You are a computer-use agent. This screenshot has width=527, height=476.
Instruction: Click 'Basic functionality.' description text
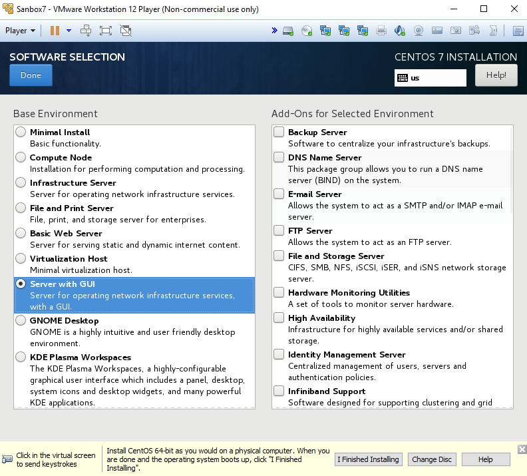[x=65, y=144]
